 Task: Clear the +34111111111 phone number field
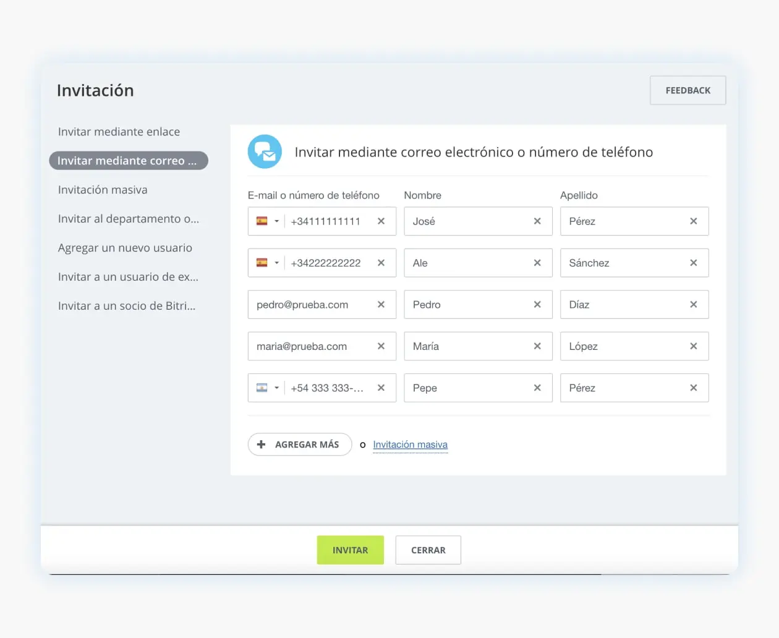381,221
